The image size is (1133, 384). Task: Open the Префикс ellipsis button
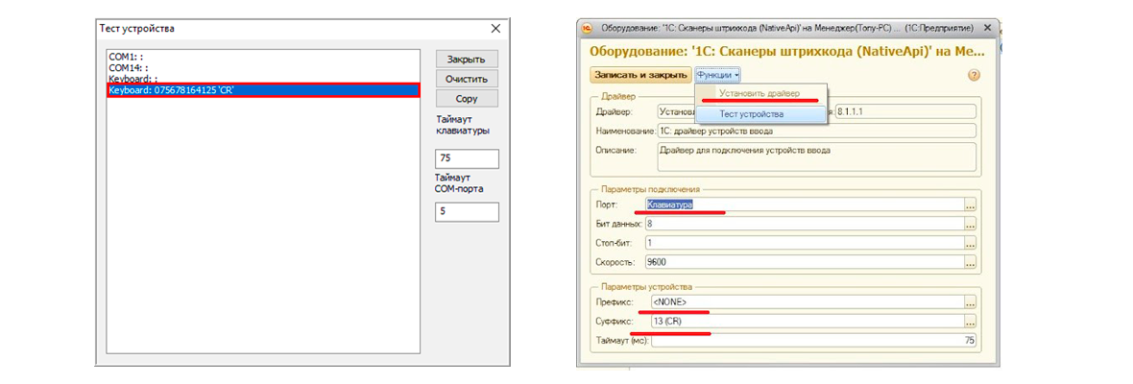click(971, 301)
